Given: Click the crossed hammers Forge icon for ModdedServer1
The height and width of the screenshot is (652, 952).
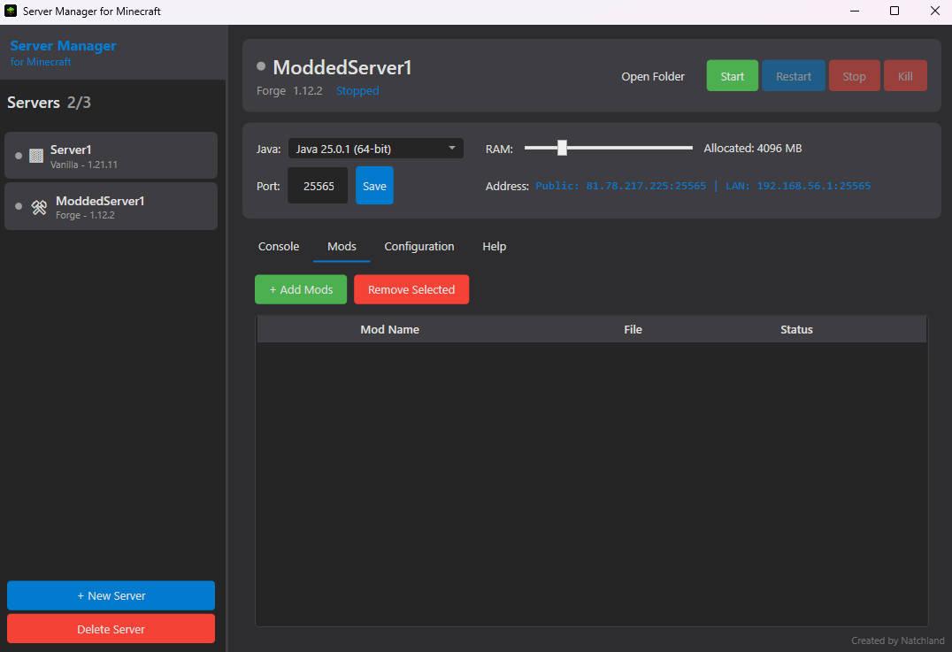Looking at the screenshot, I should coord(38,207).
